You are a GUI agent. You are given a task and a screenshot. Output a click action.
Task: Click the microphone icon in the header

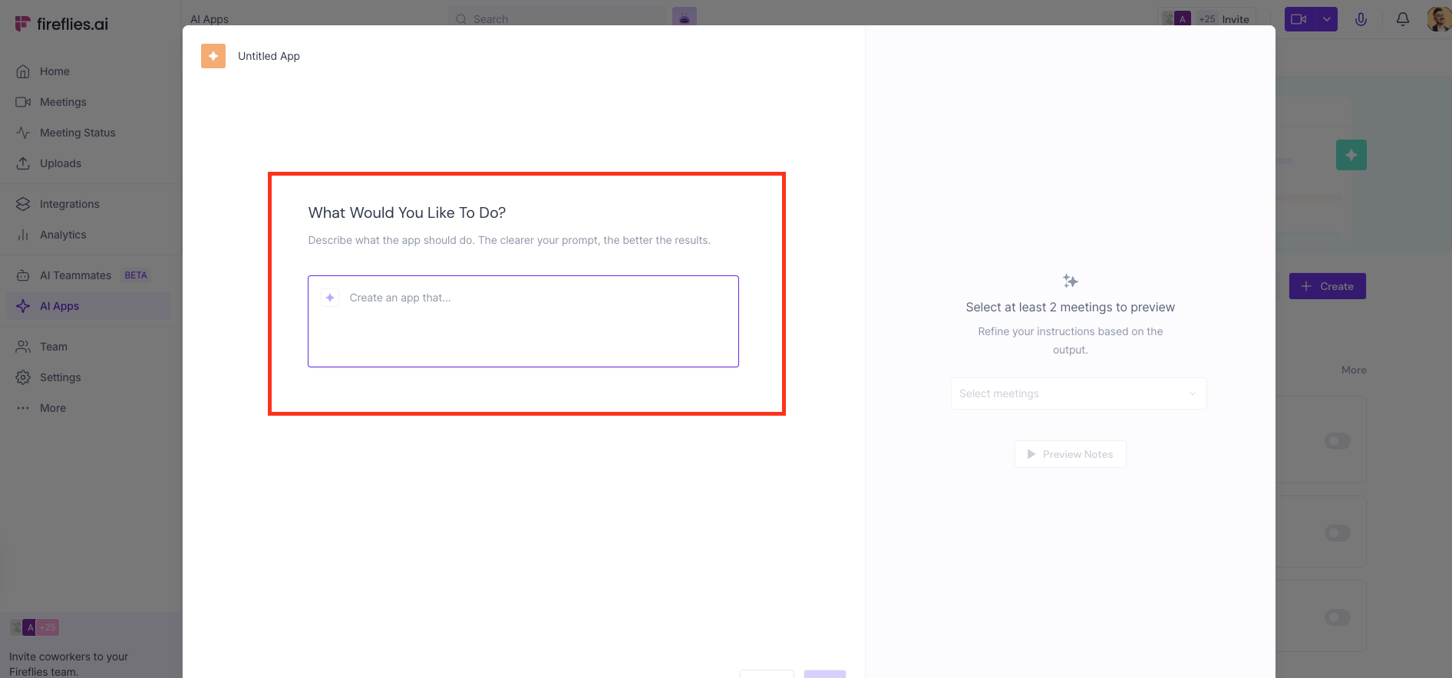[x=1361, y=19]
